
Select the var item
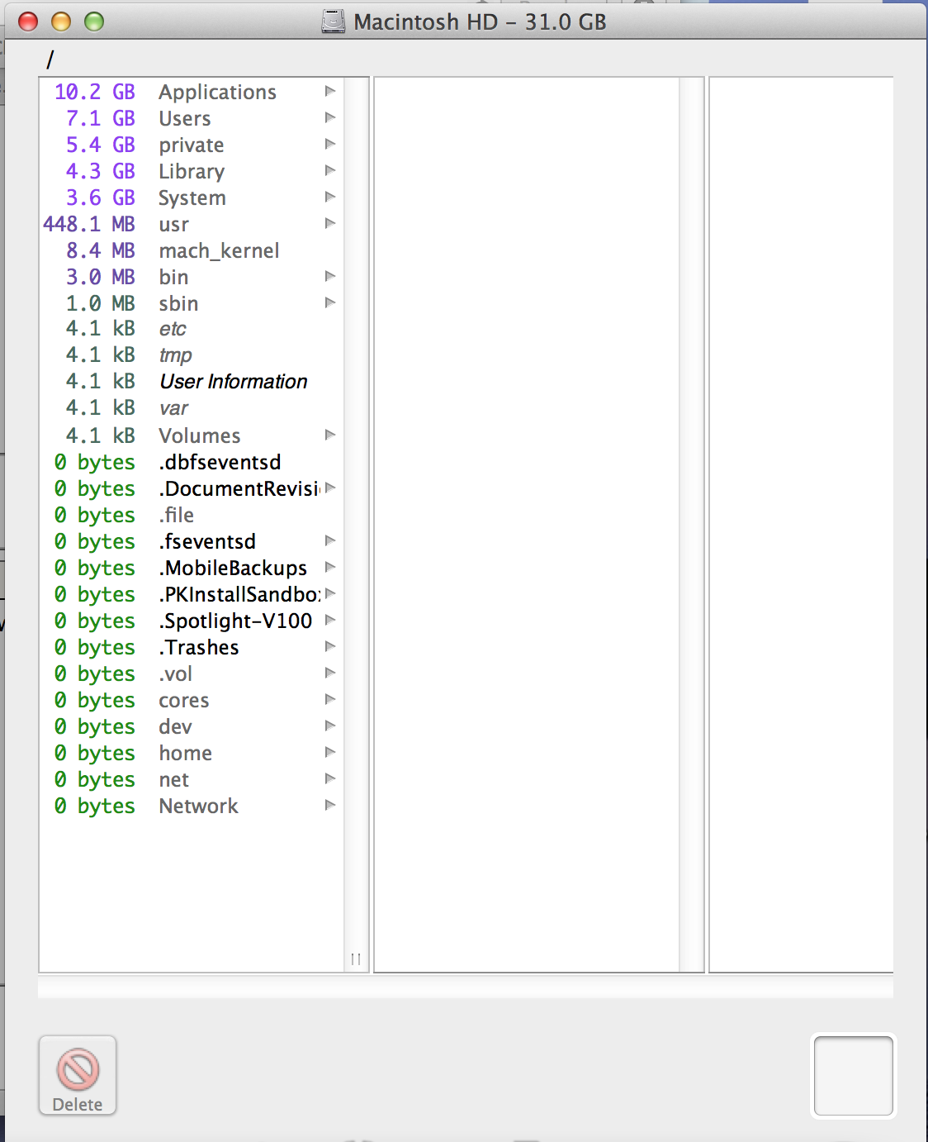(173, 408)
